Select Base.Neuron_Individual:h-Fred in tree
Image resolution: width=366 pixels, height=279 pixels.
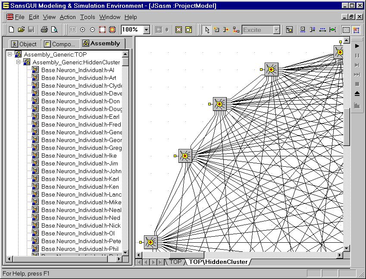(x=81, y=124)
